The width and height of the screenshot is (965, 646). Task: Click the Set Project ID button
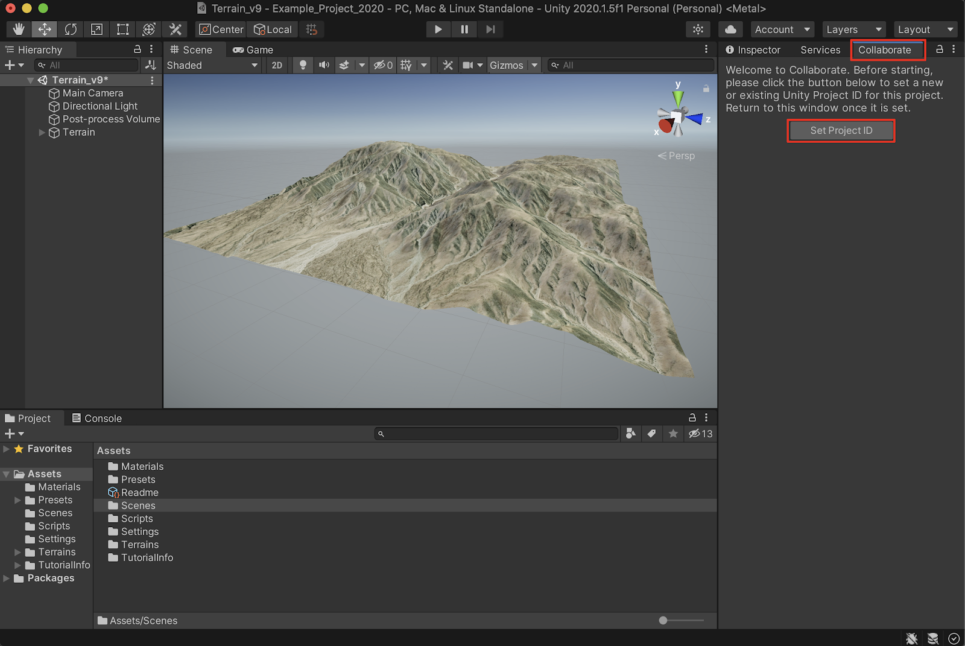(x=841, y=130)
